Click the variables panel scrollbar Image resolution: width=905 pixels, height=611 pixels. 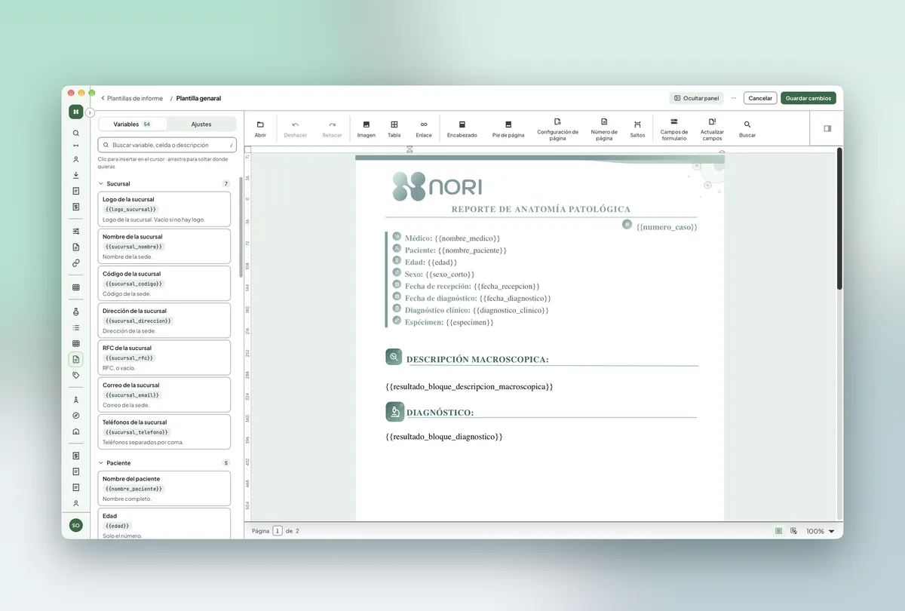241,226
